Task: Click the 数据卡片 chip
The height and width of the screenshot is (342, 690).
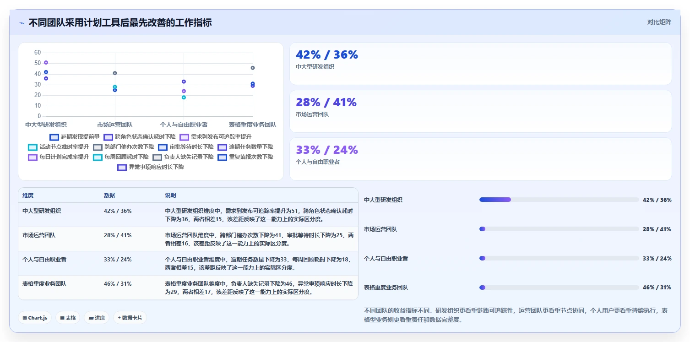Action: 130,318
